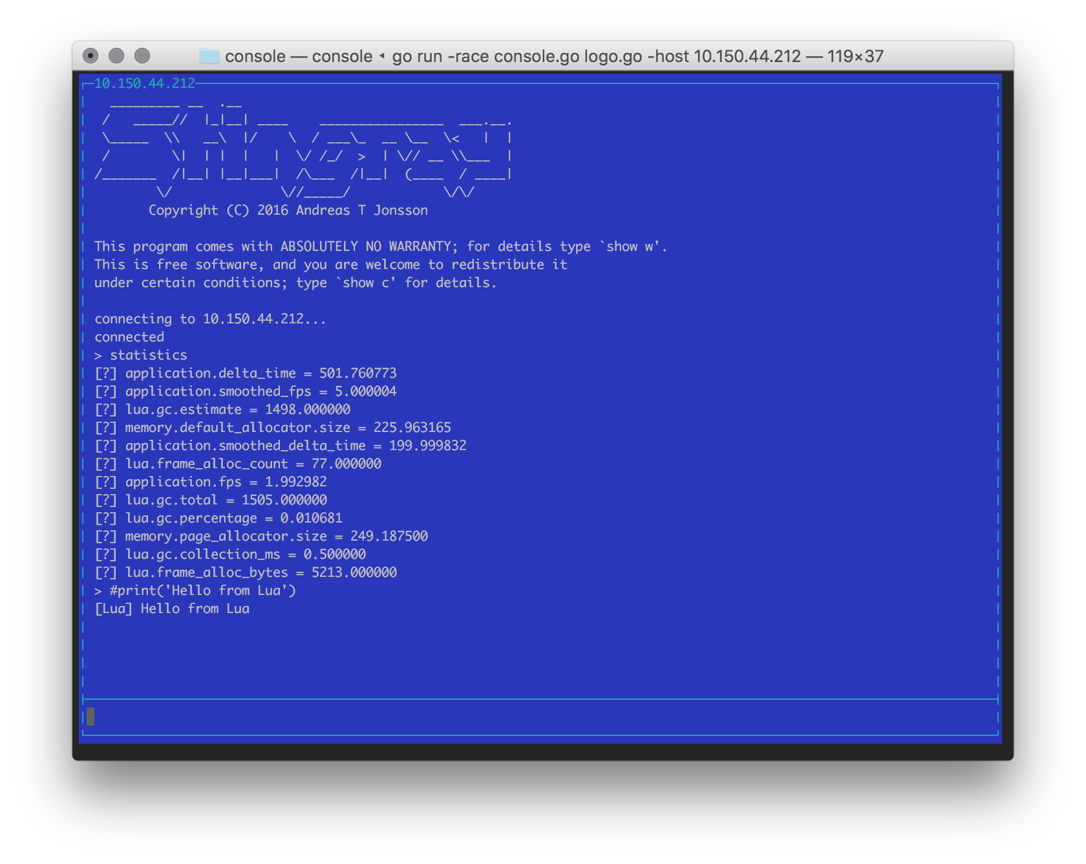Viewport: 1086px width, 864px height.
Task: Click the lua.gc.collection_ms = 0.500000 line
Action: 230,554
